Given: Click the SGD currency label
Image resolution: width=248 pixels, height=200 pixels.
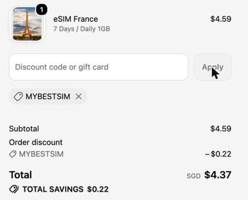Looking at the screenshot, I should [x=193, y=176].
